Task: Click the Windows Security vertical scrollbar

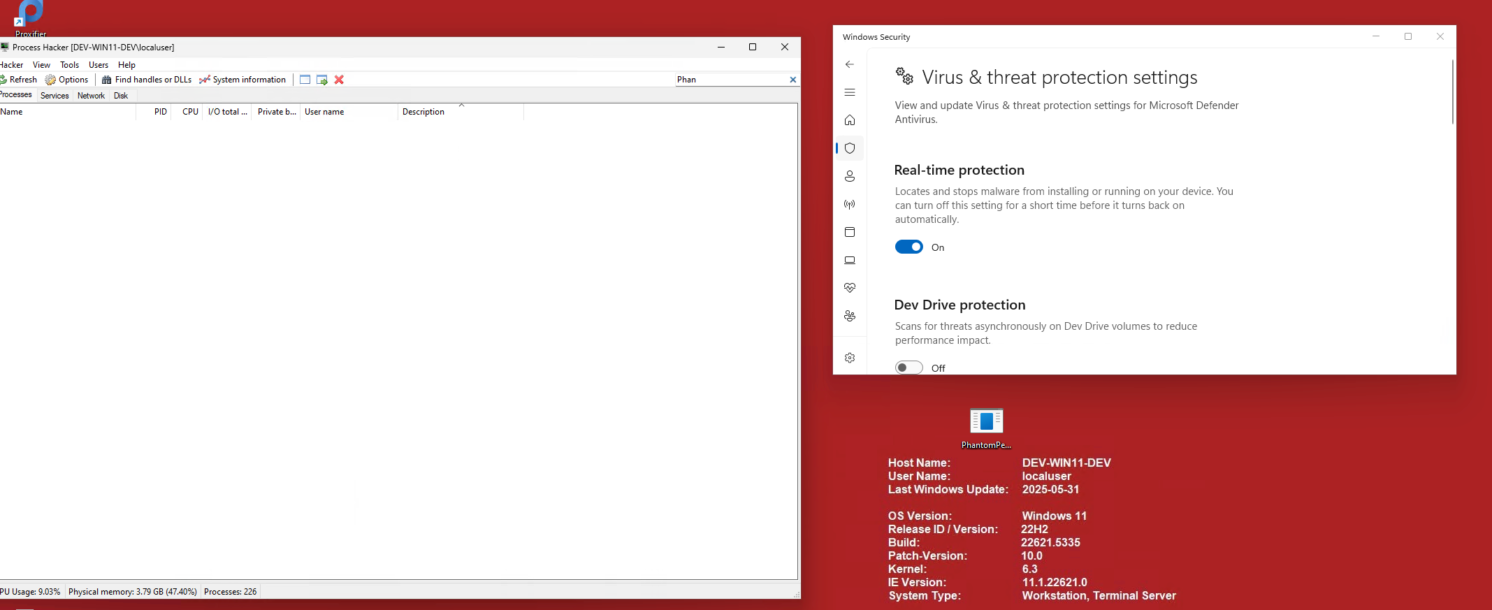Action: [1452, 92]
